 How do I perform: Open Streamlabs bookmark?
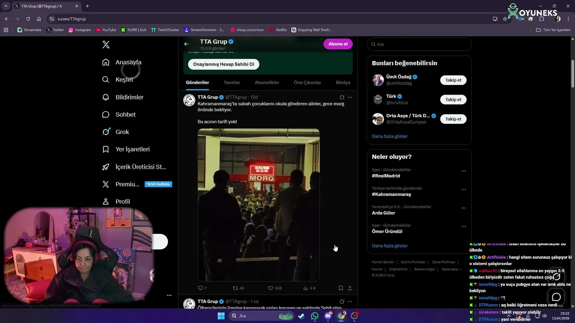pos(29,30)
